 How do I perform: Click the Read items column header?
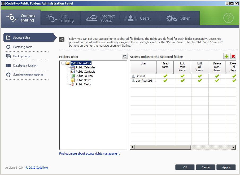tap(165, 67)
